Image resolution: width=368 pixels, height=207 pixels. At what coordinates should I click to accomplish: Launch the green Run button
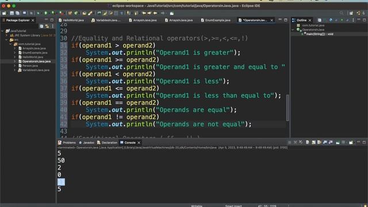(x=46, y=13)
